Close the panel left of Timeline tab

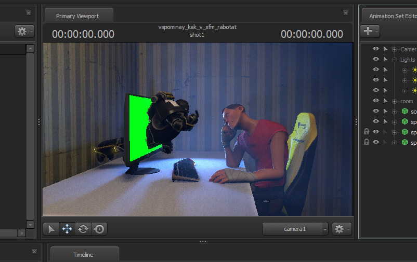(34, 252)
